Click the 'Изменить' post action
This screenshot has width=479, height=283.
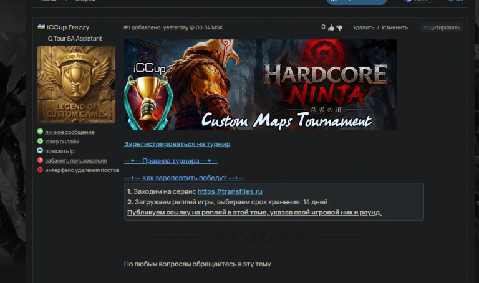tap(395, 27)
